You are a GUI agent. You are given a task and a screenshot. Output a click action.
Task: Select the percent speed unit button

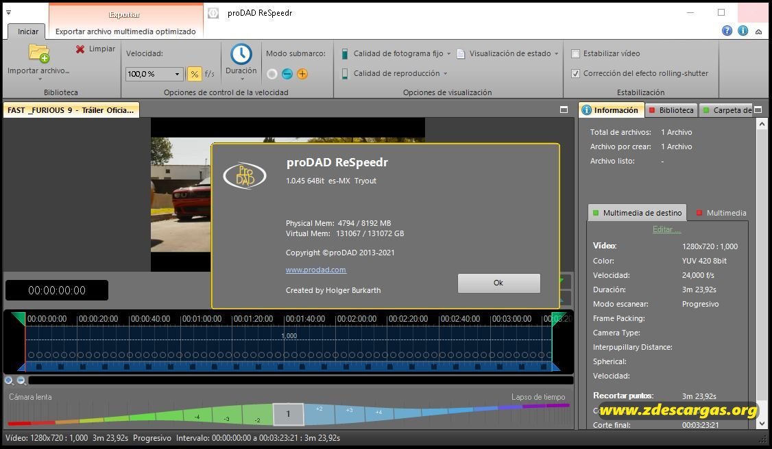pos(195,74)
